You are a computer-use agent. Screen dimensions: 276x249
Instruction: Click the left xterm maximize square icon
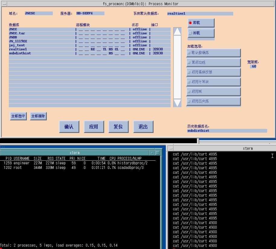157,153
